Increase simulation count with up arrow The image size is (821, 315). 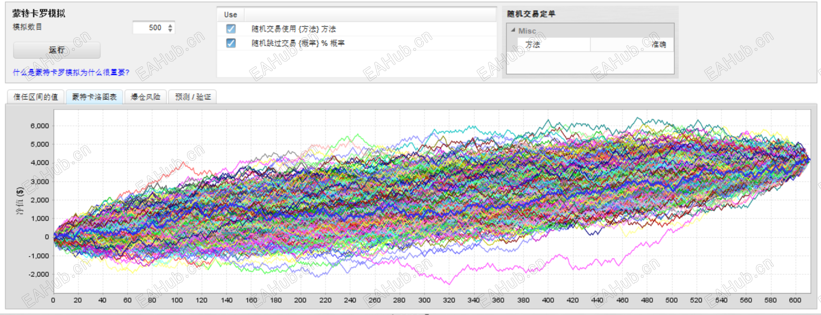[170, 25]
